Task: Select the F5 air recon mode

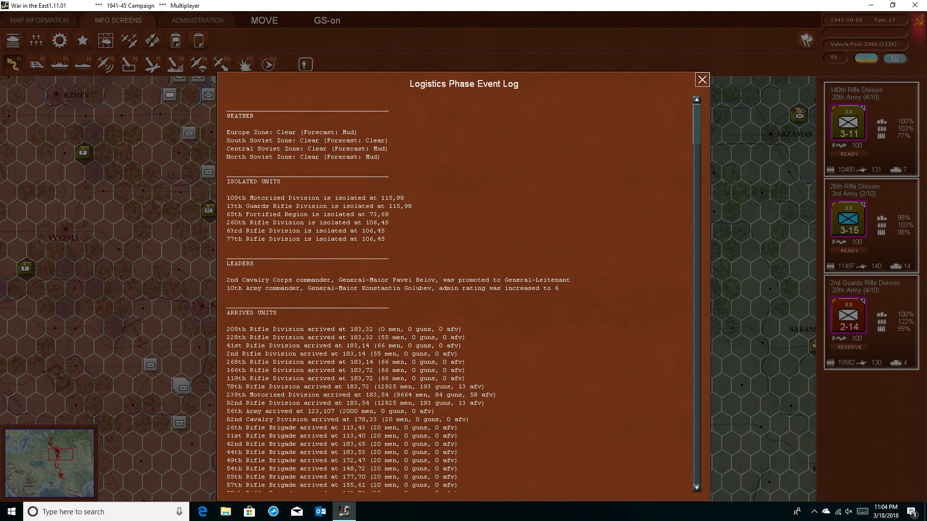Action: (x=106, y=64)
